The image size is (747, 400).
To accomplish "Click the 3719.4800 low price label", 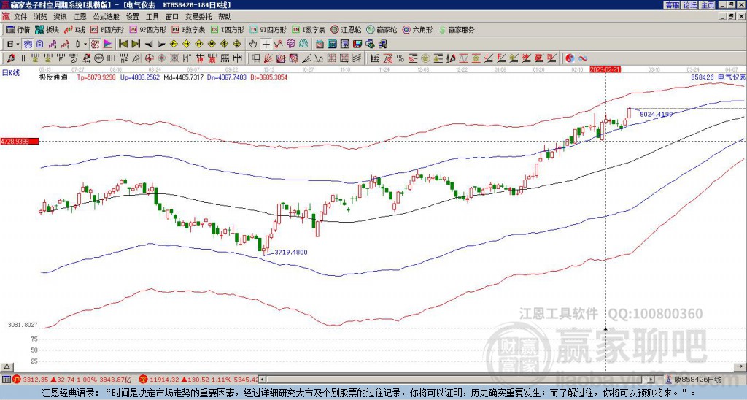I will point(290,253).
